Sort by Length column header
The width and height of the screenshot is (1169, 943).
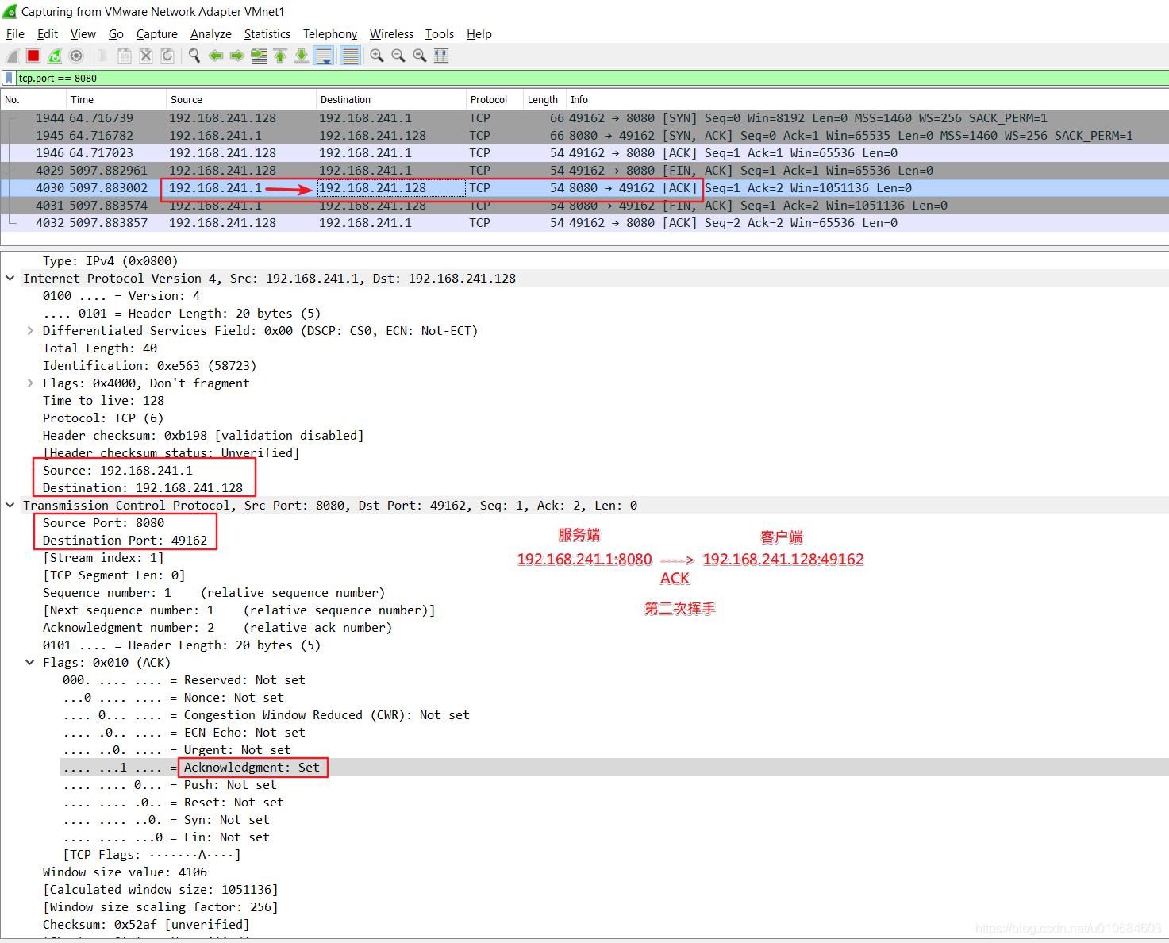point(544,100)
